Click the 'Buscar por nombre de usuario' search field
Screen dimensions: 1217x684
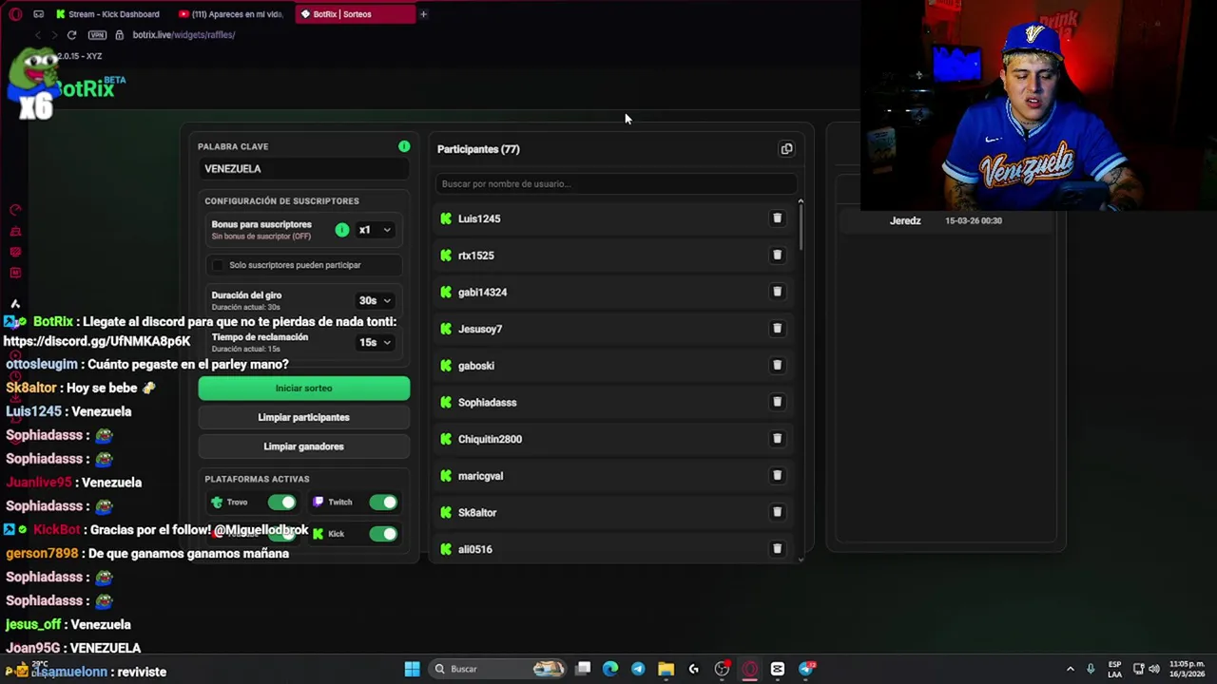616,183
